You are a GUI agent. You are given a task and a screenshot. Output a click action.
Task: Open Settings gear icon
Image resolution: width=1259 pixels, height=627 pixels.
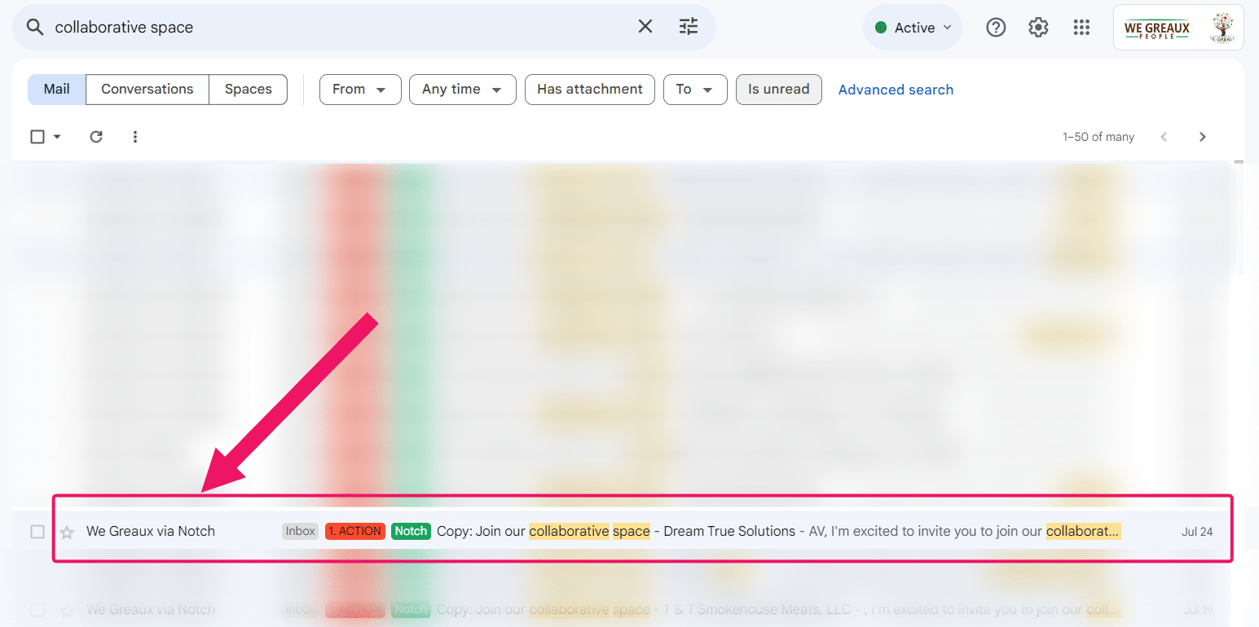pyautogui.click(x=1037, y=28)
